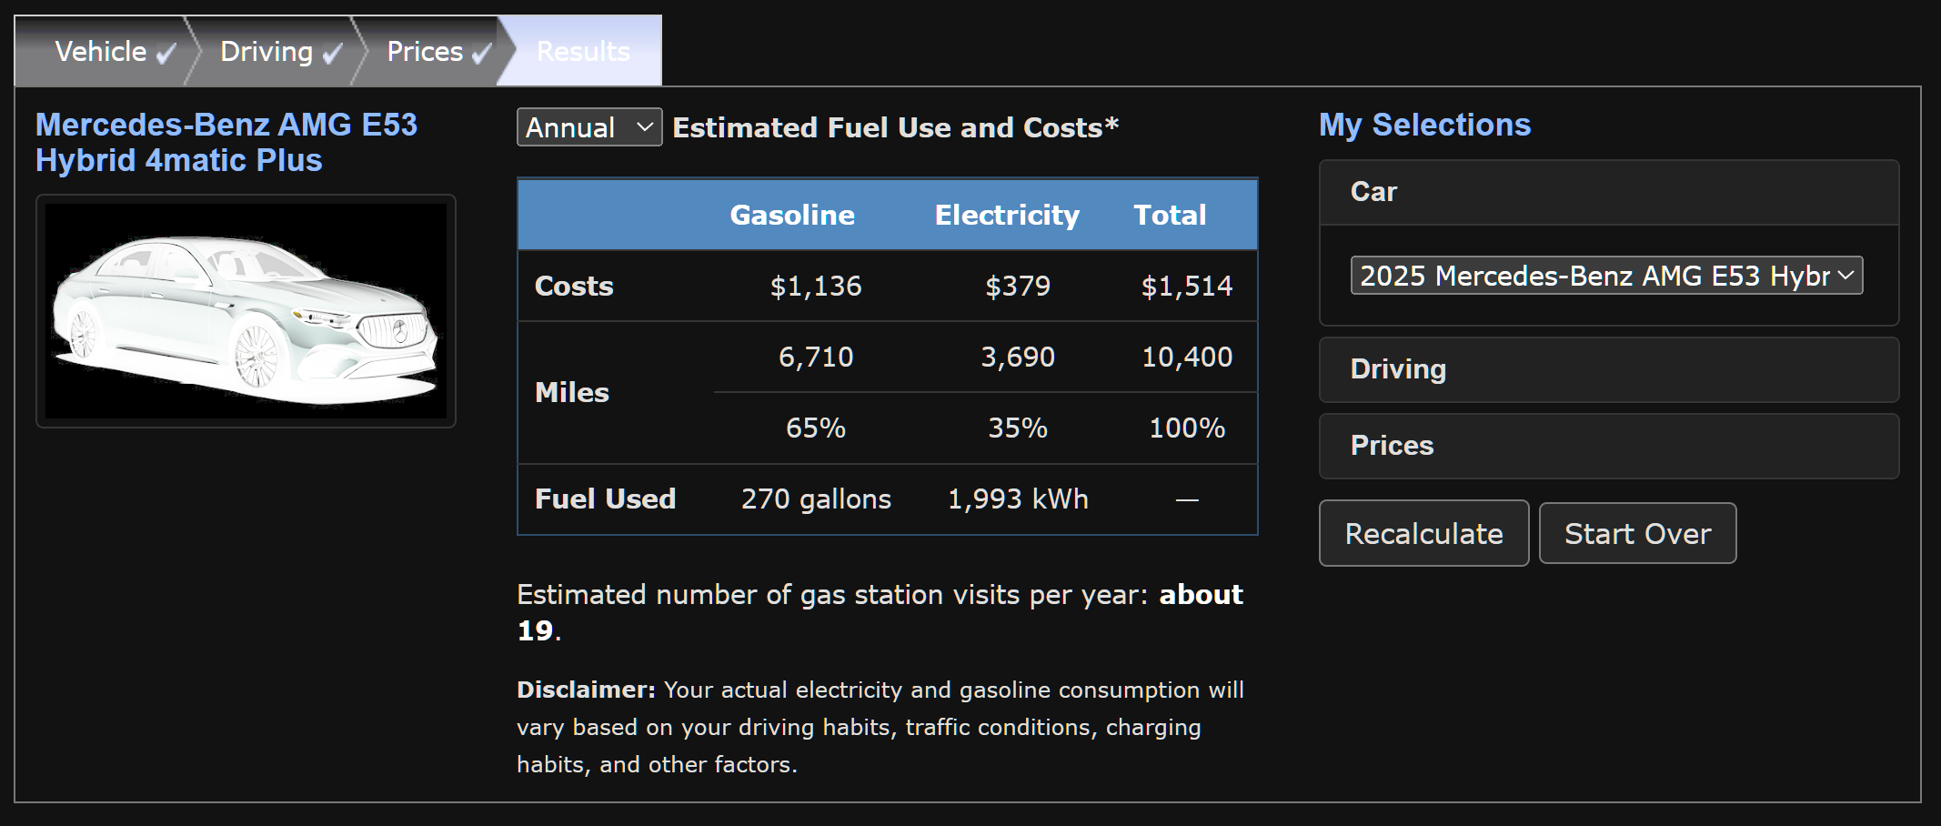Click the checkmark beside the Driving tab

[332, 55]
